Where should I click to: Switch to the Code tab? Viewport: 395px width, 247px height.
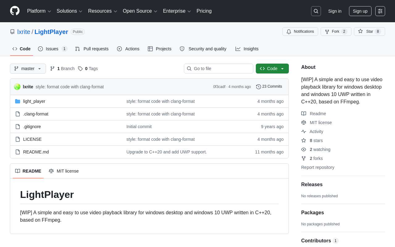tap(22, 49)
